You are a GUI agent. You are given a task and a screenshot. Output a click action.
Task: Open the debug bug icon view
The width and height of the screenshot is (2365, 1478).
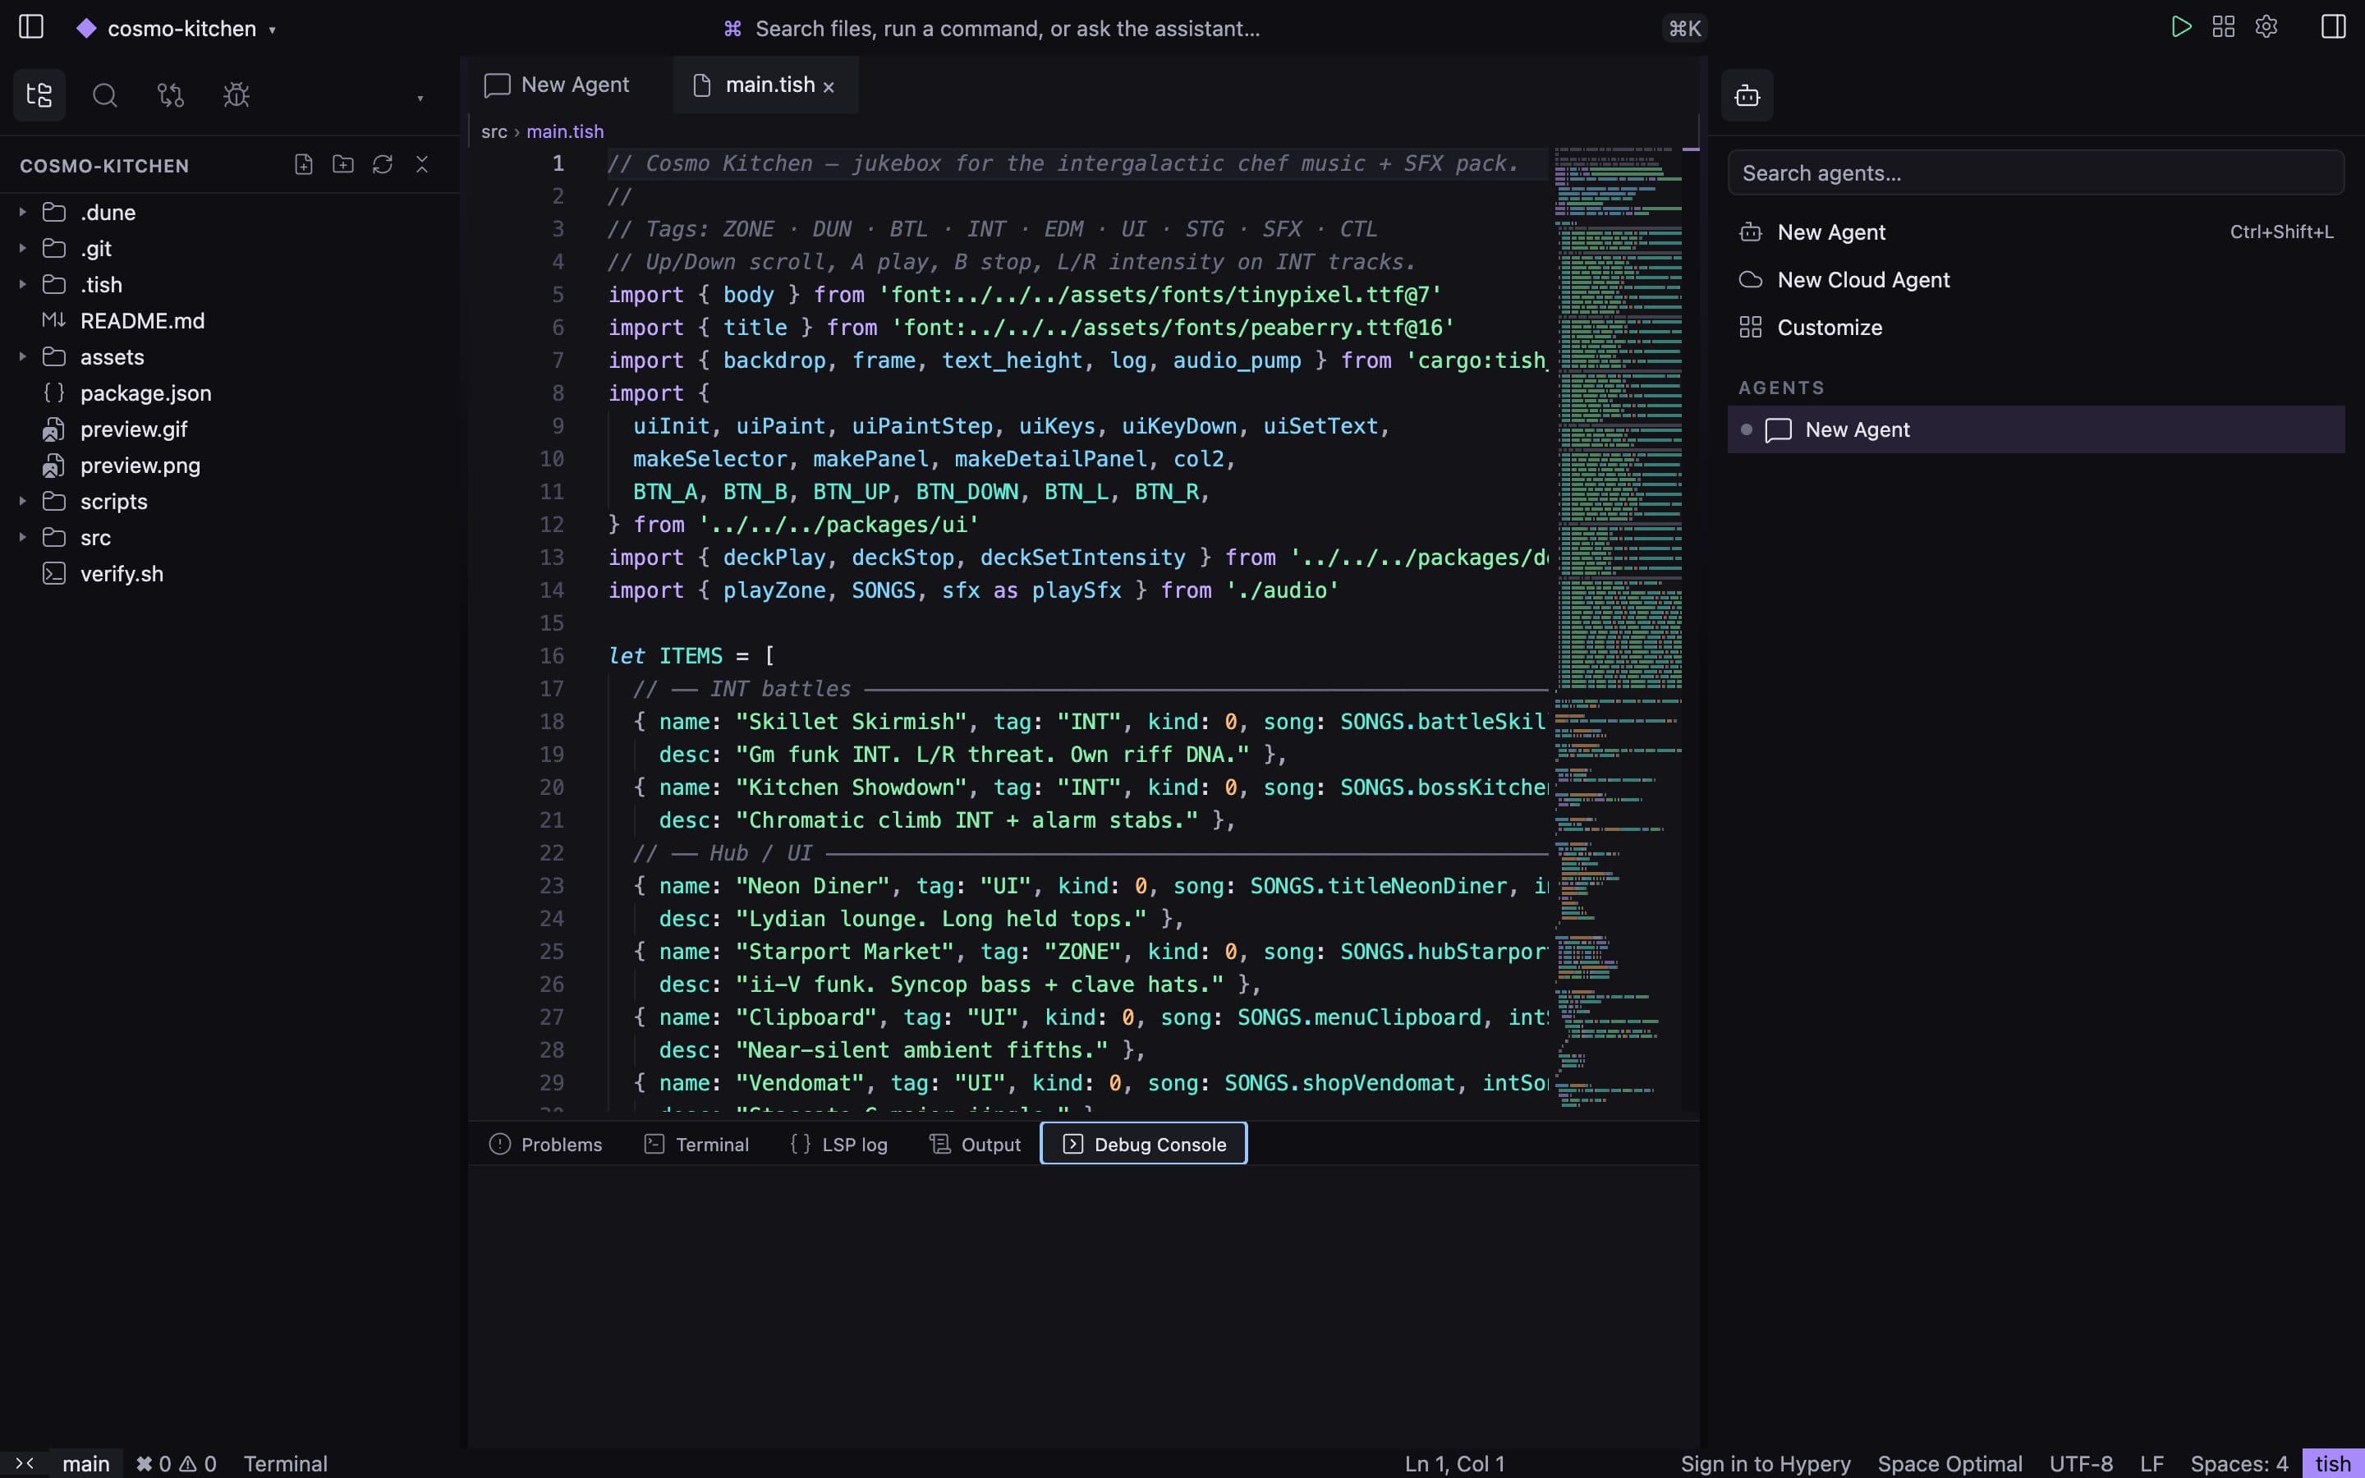pyautogui.click(x=236, y=94)
